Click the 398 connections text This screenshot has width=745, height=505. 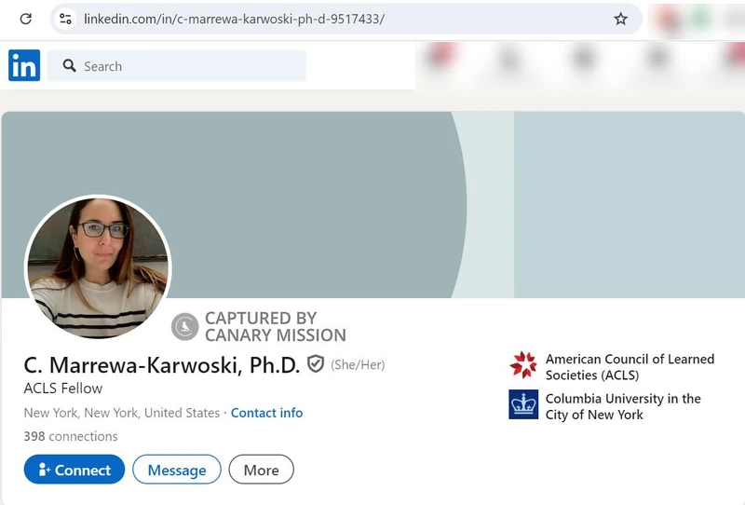(x=71, y=437)
